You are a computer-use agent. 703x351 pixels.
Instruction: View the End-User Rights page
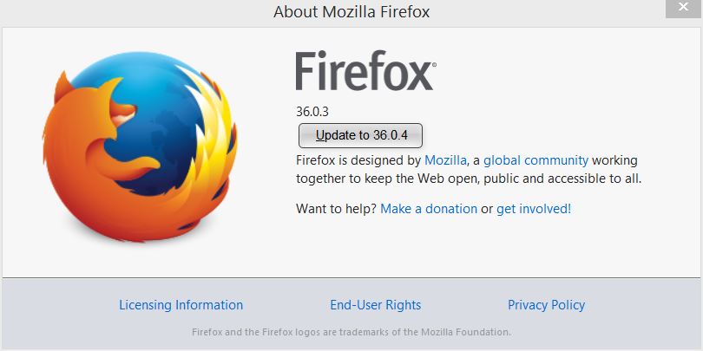point(375,305)
